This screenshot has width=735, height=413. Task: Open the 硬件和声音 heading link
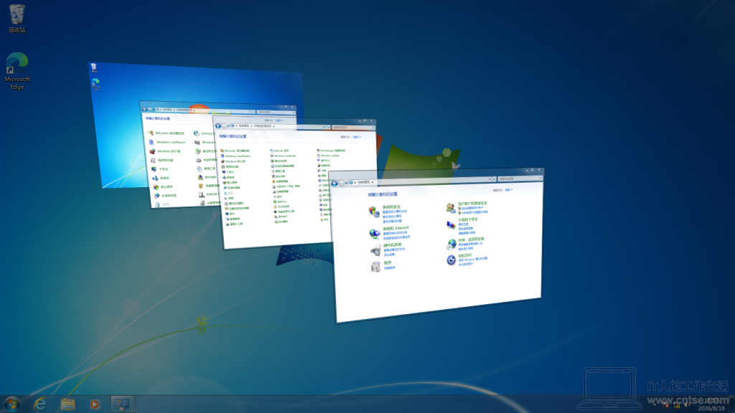393,245
